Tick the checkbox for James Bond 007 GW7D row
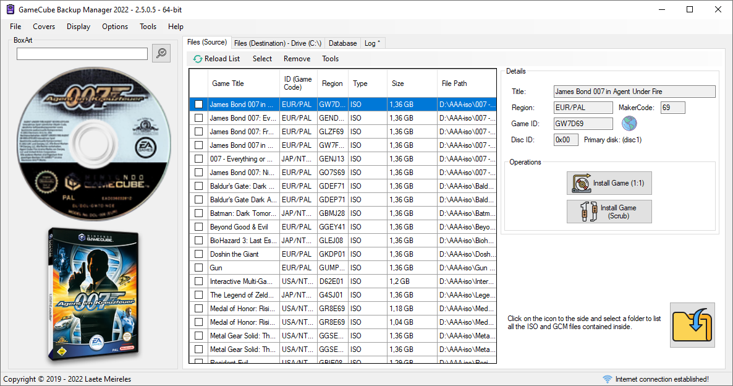 198,105
